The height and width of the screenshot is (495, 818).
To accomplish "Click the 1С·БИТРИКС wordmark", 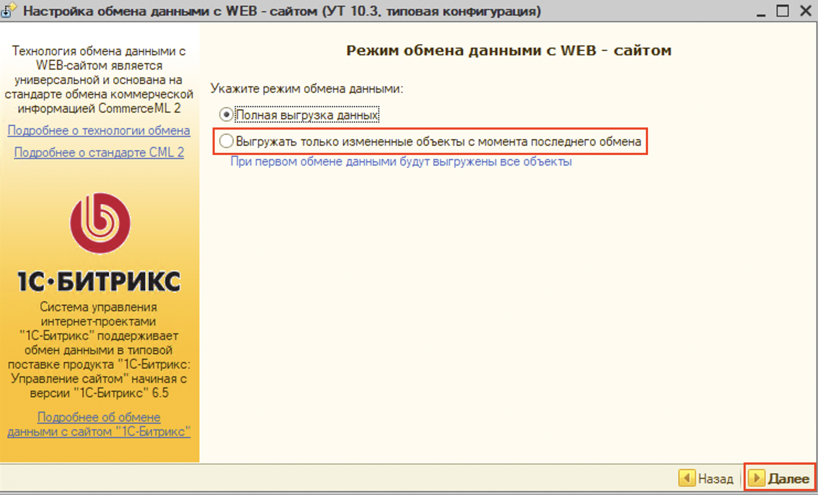I will pos(99,281).
